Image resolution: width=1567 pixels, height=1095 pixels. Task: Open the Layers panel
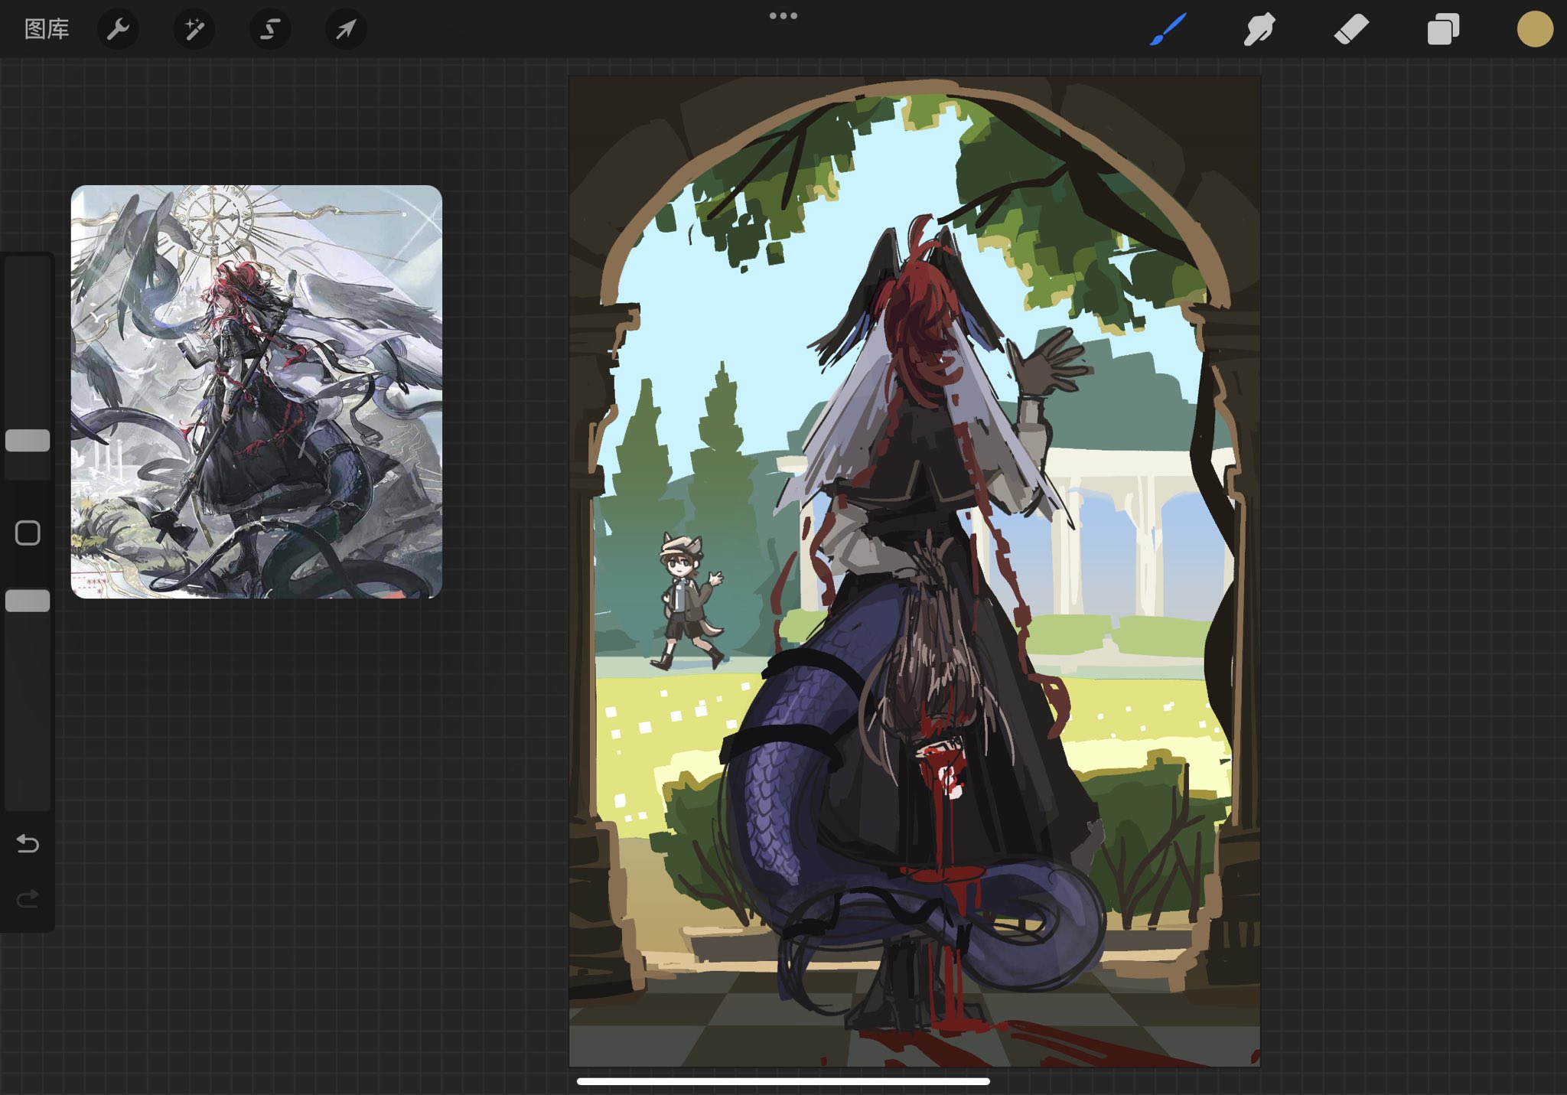[1443, 30]
